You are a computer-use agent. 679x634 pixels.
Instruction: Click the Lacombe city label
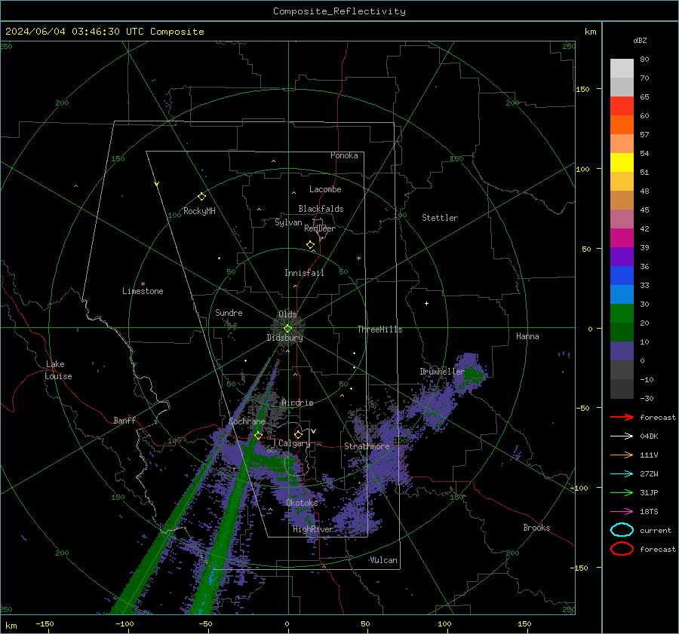[325, 189]
